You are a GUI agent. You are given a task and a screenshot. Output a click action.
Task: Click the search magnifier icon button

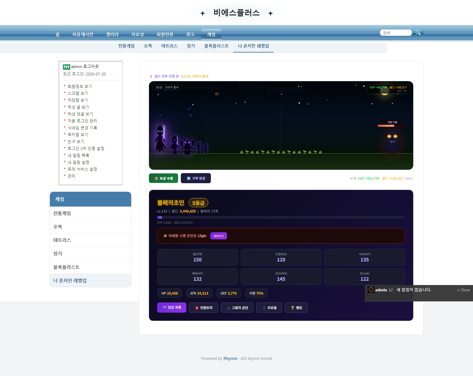[x=418, y=33]
